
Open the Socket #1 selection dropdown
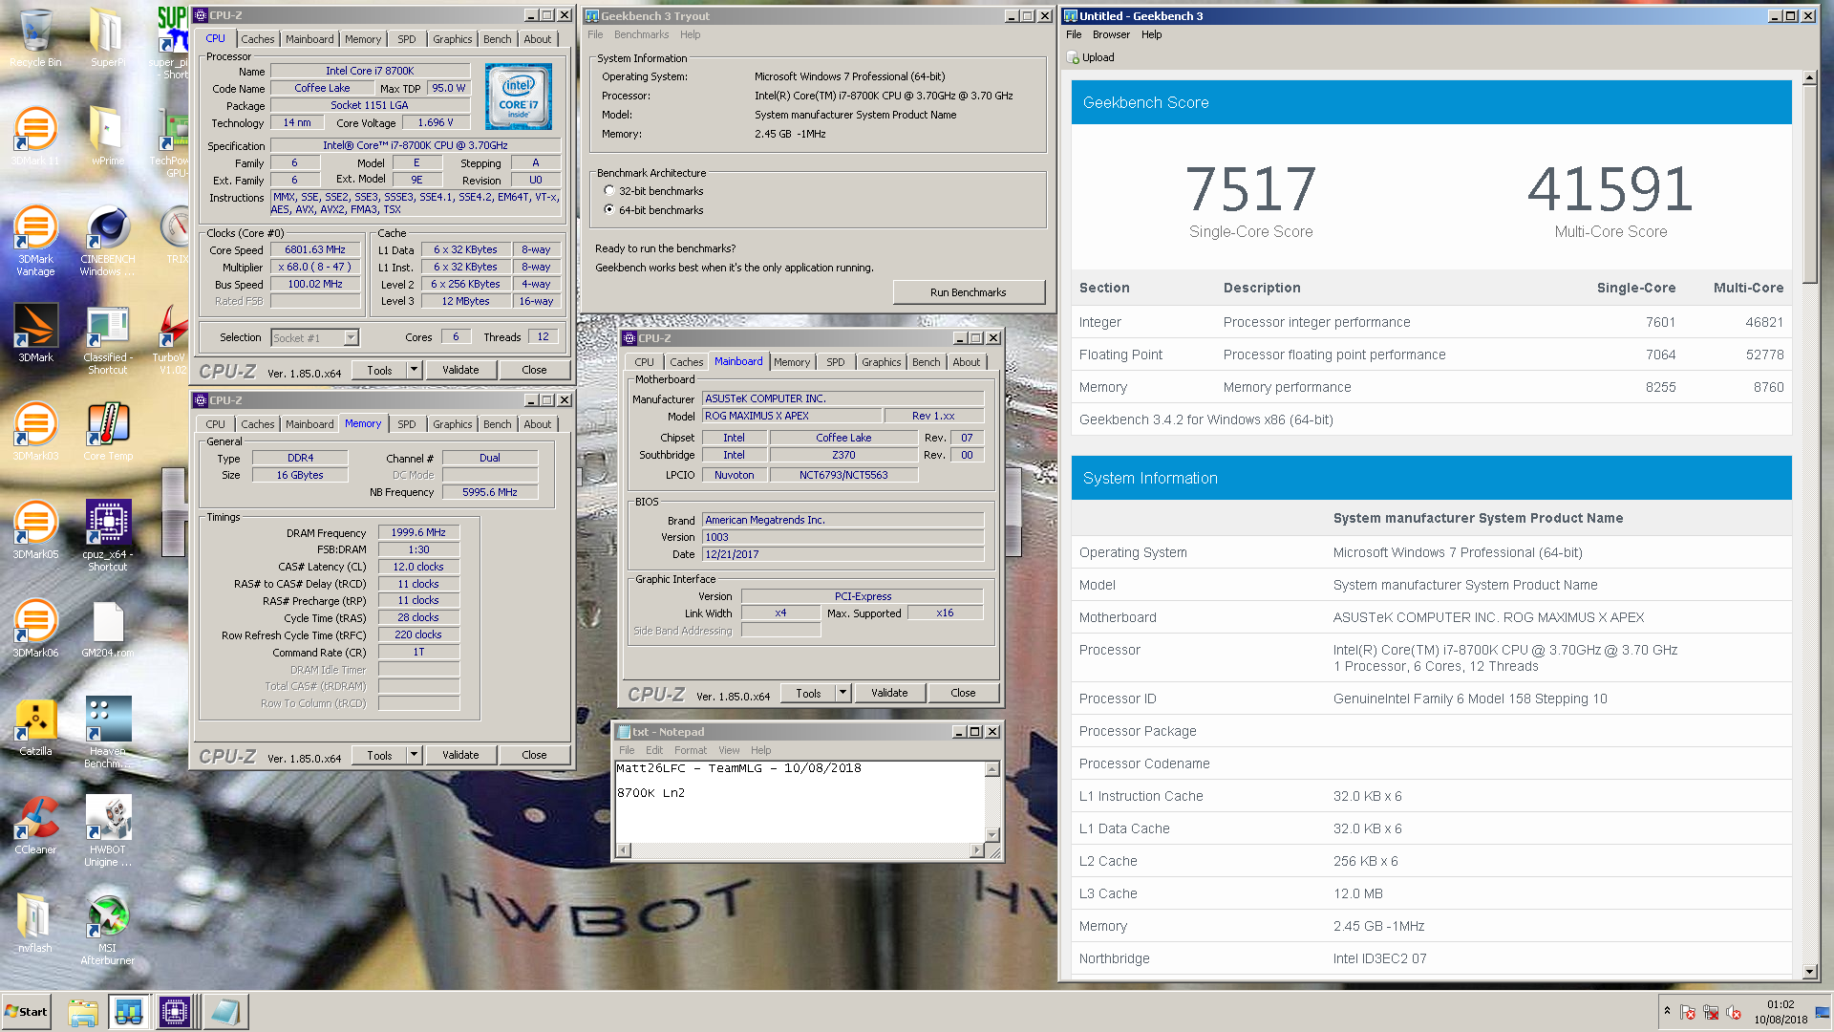pos(351,337)
